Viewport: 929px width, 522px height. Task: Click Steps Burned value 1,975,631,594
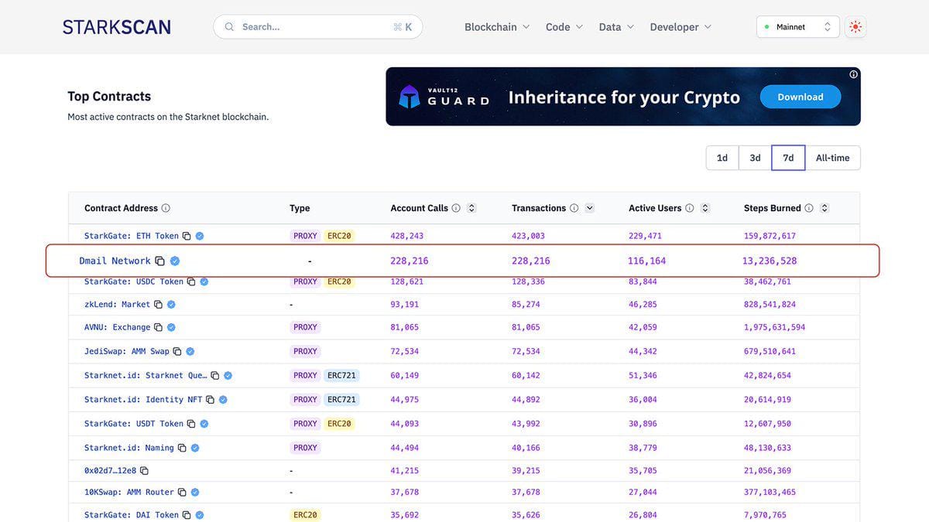point(774,327)
